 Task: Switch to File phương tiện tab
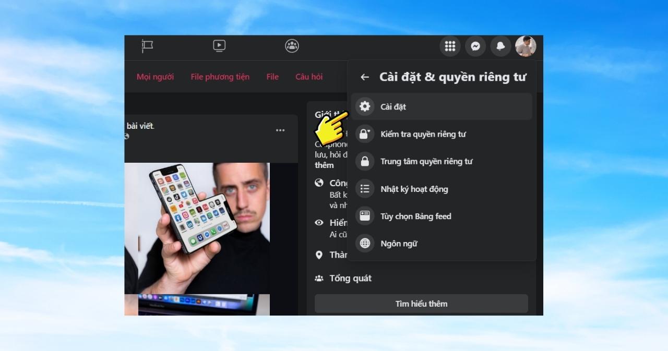(220, 77)
